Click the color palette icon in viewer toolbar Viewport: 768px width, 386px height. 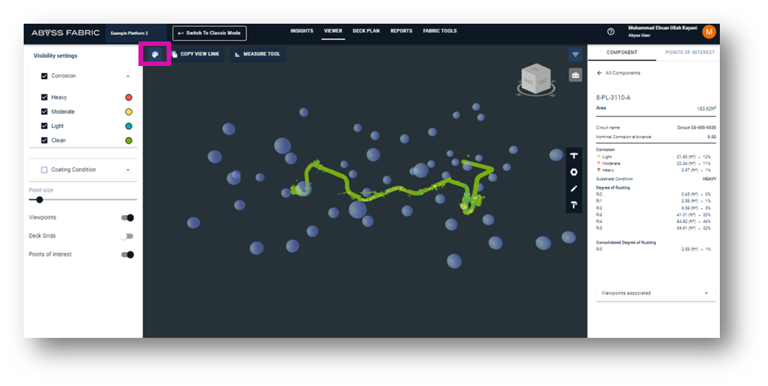[155, 54]
